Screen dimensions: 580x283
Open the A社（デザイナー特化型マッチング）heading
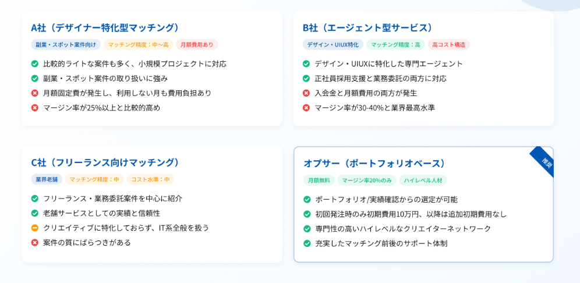coord(105,28)
